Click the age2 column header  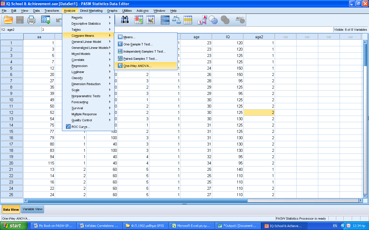[259, 37]
